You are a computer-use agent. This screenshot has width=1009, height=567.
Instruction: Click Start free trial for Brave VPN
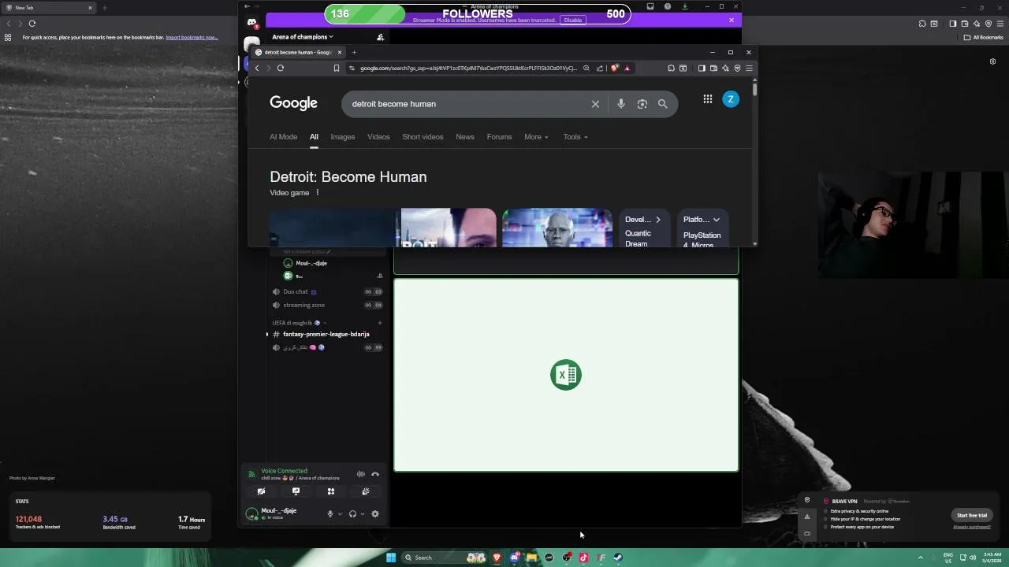(x=972, y=515)
